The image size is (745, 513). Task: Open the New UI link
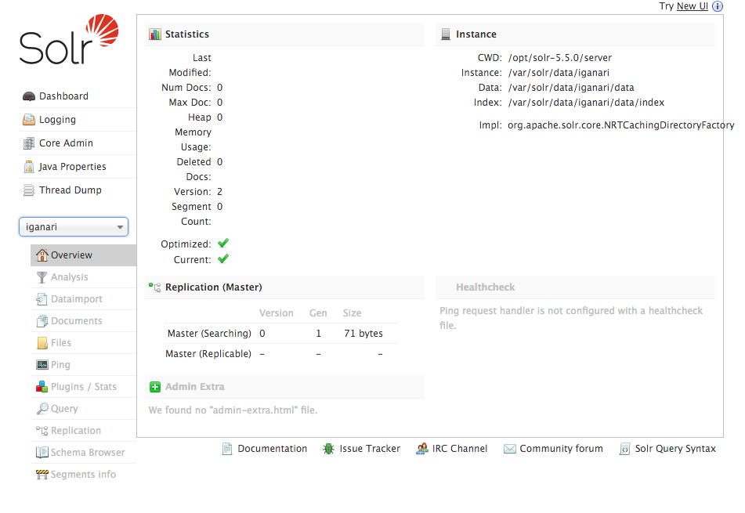pos(693,6)
